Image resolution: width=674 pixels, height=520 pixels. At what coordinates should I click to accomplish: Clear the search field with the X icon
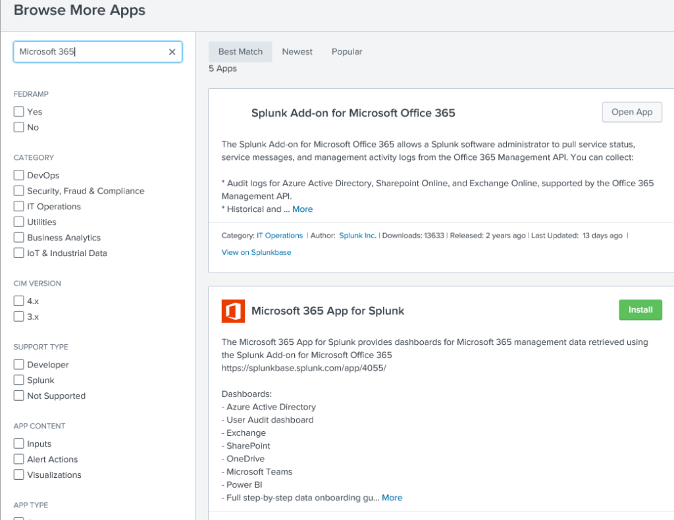click(x=172, y=52)
